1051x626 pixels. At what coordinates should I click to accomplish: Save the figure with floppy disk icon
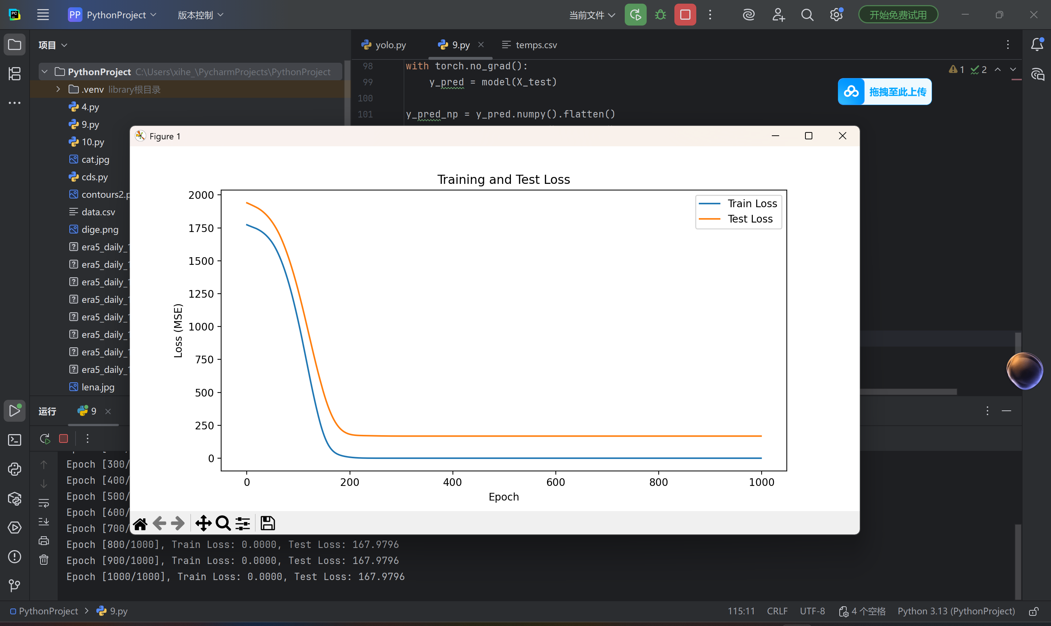(267, 523)
